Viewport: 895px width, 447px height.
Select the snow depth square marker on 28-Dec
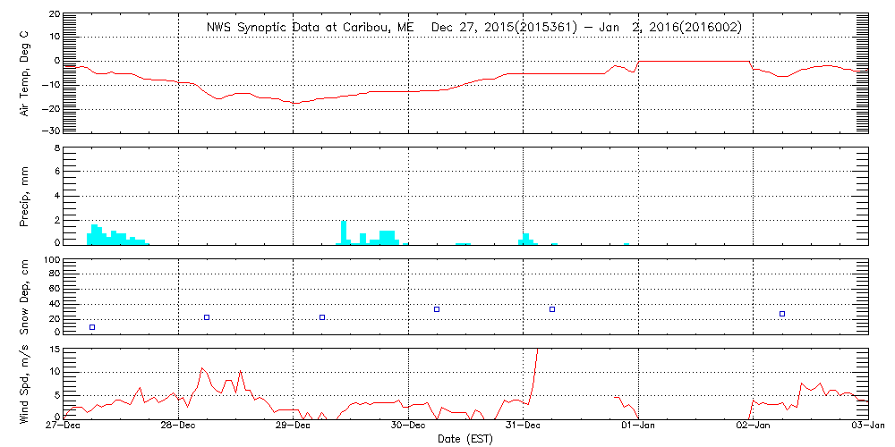[x=207, y=317]
